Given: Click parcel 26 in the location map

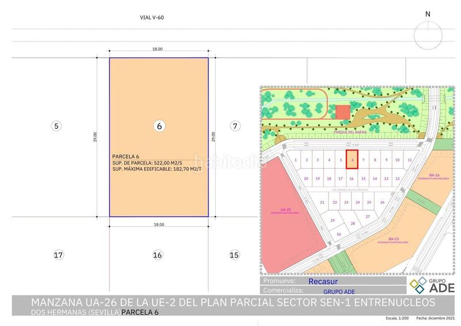Looking at the screenshot, I should (382, 202).
